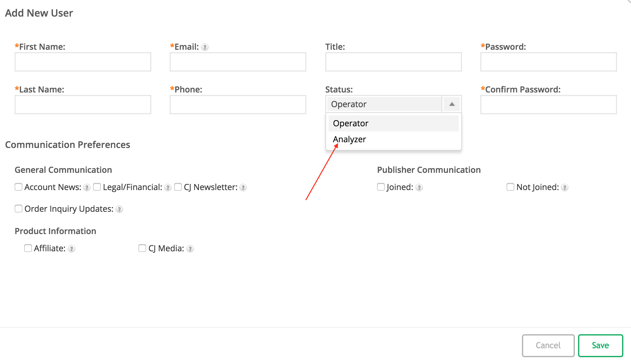
Task: Enable the Account News checkbox
Action: point(19,187)
